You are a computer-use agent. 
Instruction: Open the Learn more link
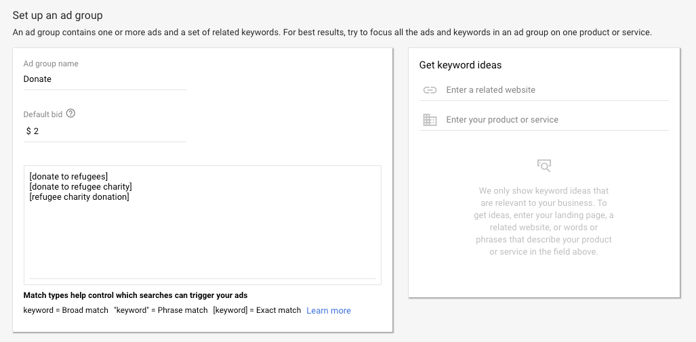click(329, 310)
